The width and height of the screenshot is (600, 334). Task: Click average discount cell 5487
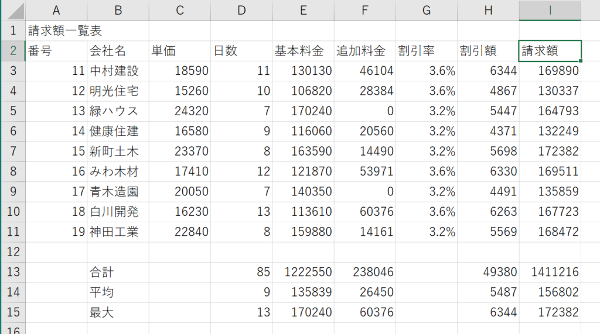click(488, 292)
